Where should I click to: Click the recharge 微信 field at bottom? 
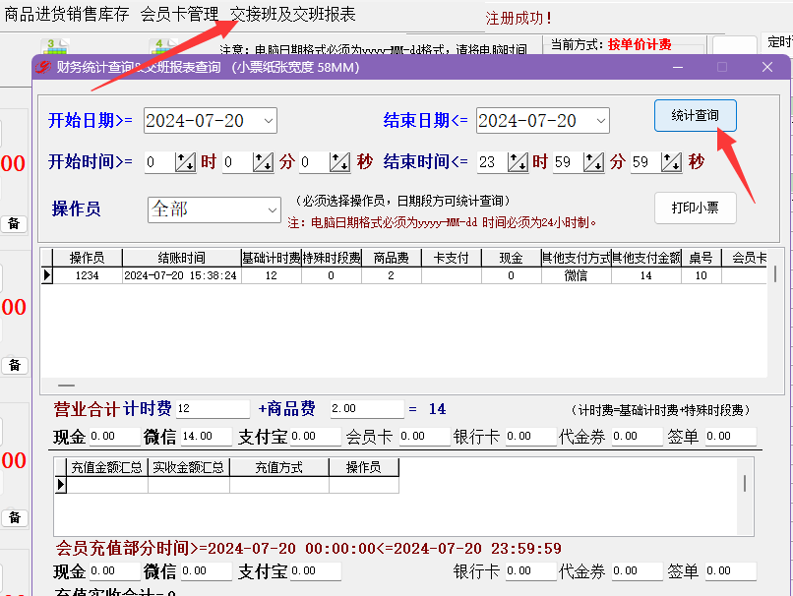(x=207, y=571)
